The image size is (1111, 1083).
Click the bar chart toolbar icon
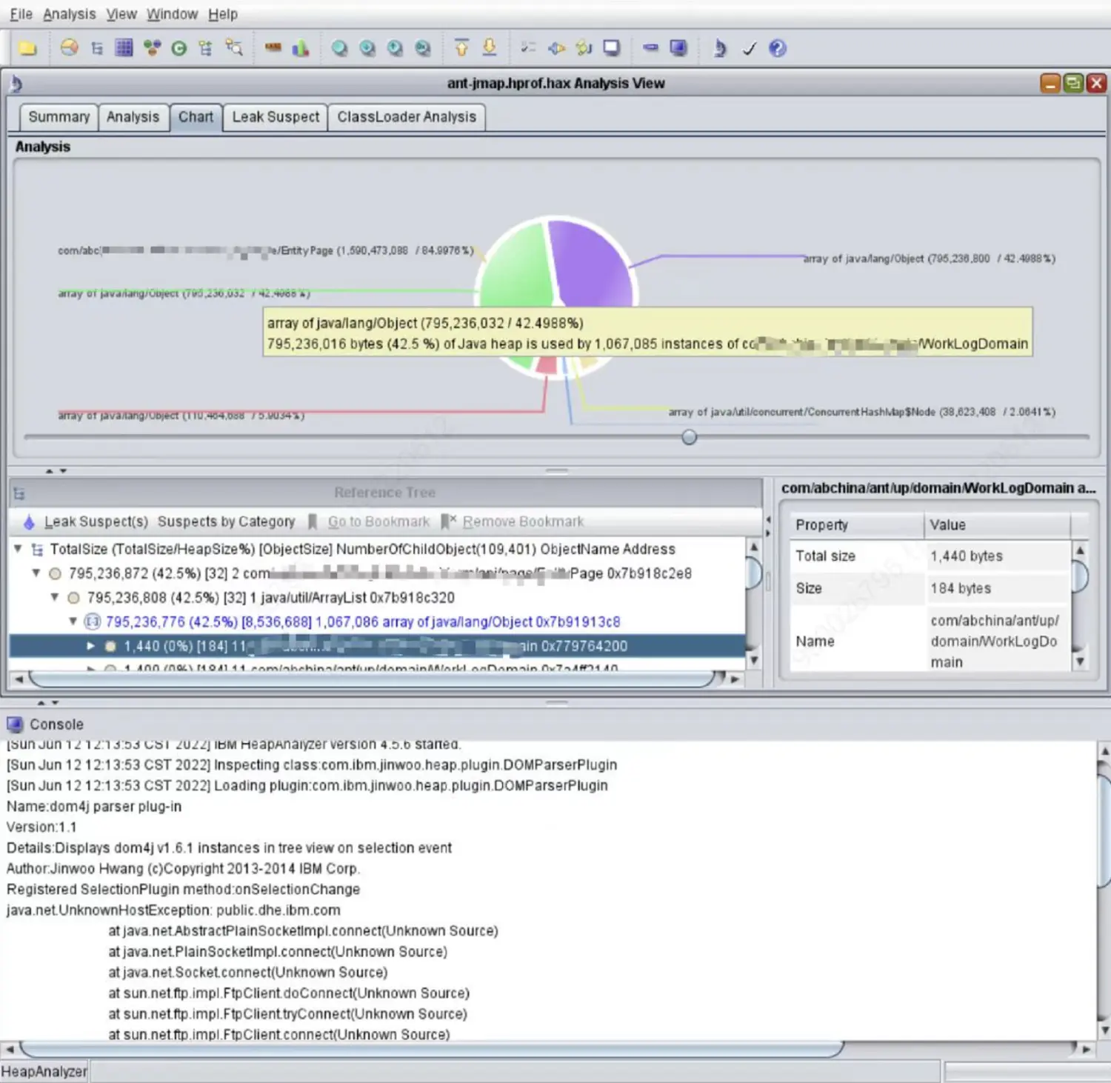click(x=301, y=48)
